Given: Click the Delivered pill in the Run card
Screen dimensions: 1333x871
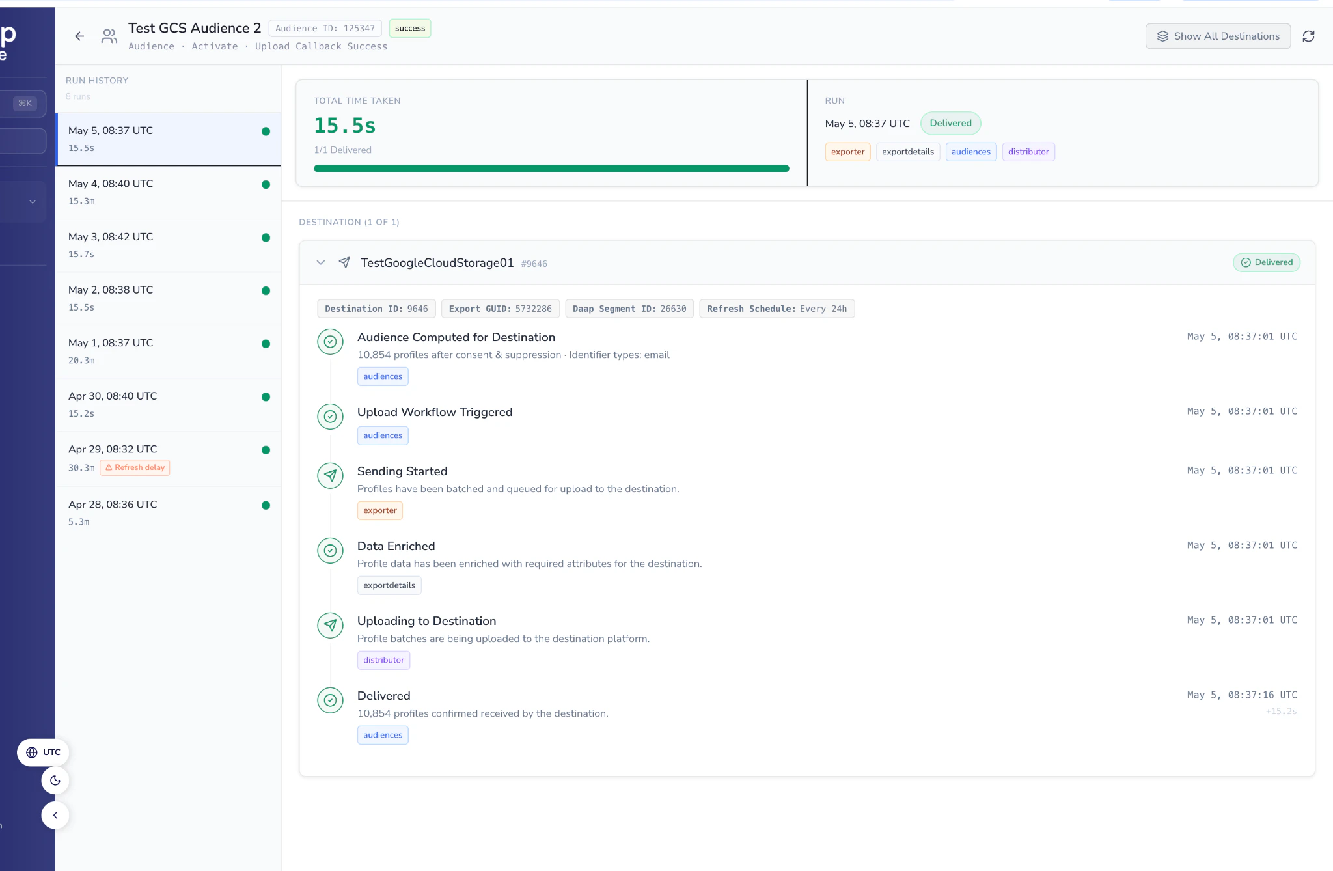Looking at the screenshot, I should click(950, 124).
